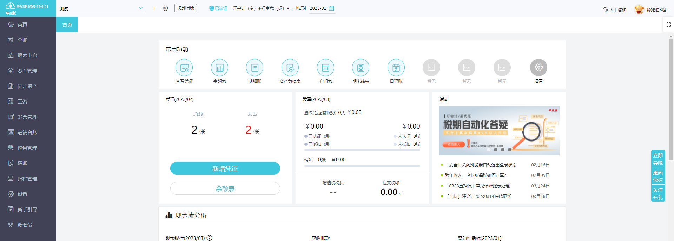Image resolution: width=674 pixels, height=241 pixels.
Task: Open 固定资产 in the sidebar
Action: pyautogui.click(x=28, y=86)
